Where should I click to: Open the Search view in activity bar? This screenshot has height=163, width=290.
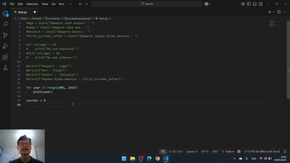tap(5, 24)
